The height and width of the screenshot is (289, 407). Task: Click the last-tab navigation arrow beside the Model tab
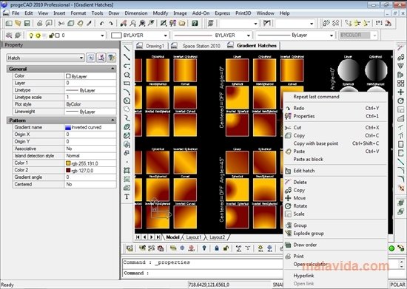(158, 237)
